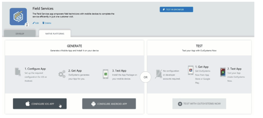
Task: Click the phone icon beside 2. Test App
Action: (x=223, y=72)
